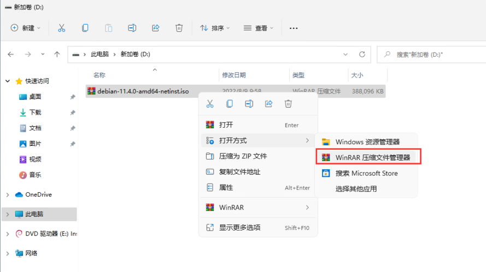Go up one folder level arrow
This screenshot has width=486, height=272.
click(x=57, y=55)
